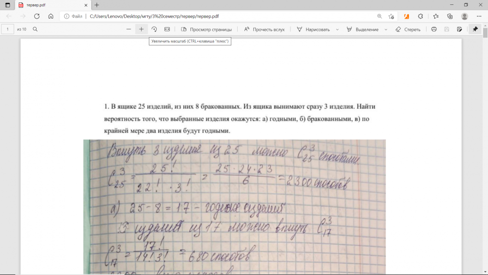
Task: Open the browser settings ellipsis menu
Action: point(479,16)
